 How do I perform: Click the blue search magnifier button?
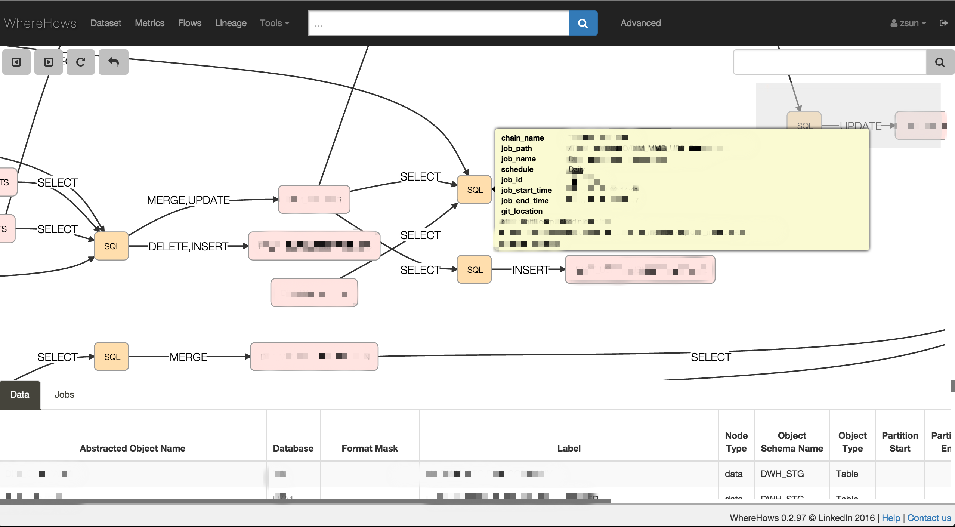(x=583, y=23)
